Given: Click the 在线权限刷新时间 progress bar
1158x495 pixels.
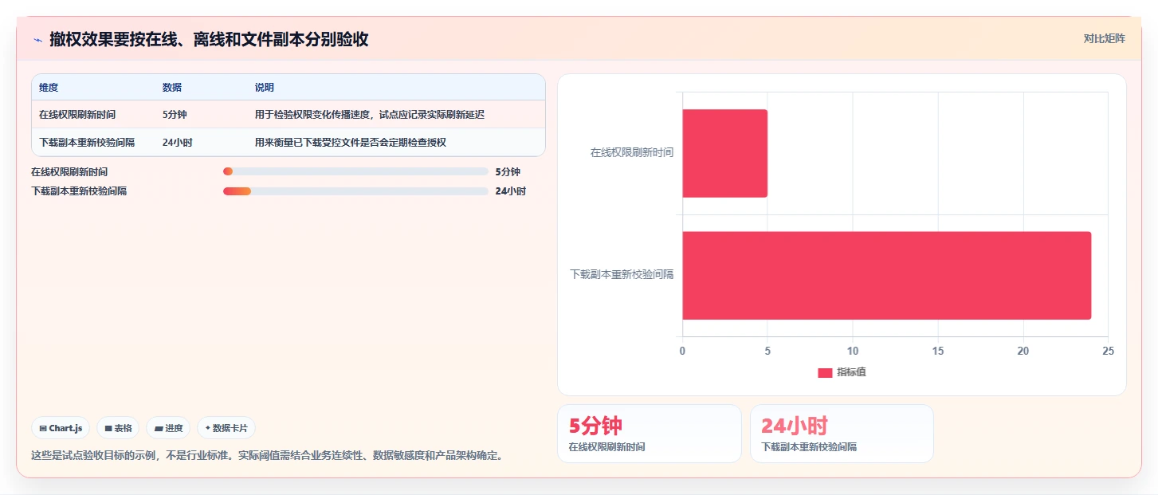Looking at the screenshot, I should pyautogui.click(x=355, y=171).
